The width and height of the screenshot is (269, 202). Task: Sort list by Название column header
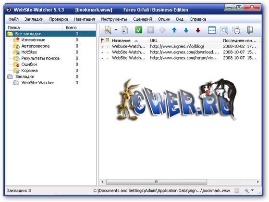(x=121, y=41)
